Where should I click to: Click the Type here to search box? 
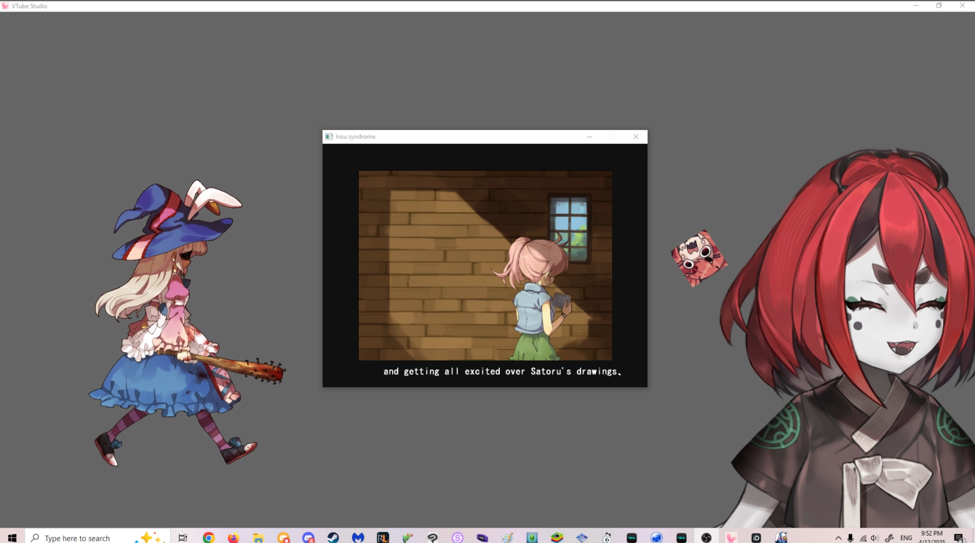tap(98, 537)
